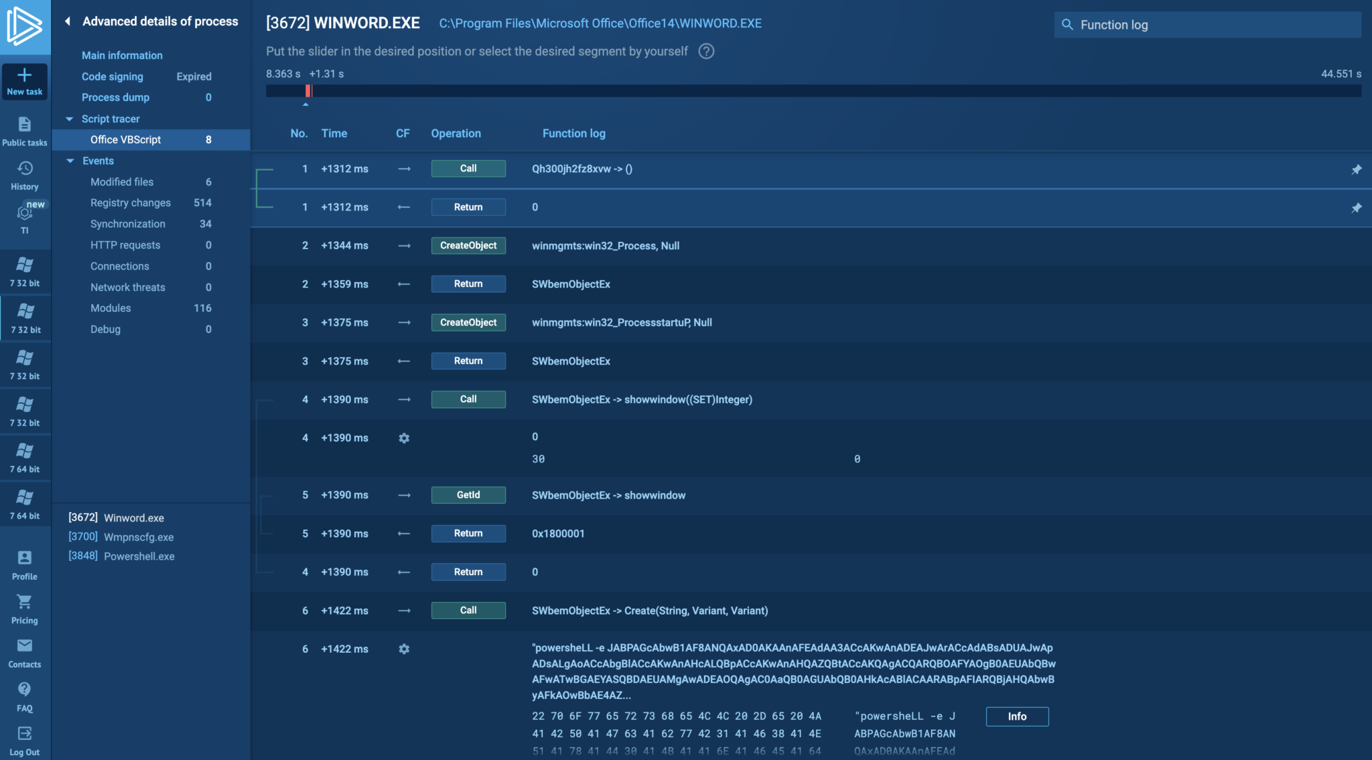The image size is (1372, 760).
Task: Click the red marker on timeline slider
Action: (308, 90)
